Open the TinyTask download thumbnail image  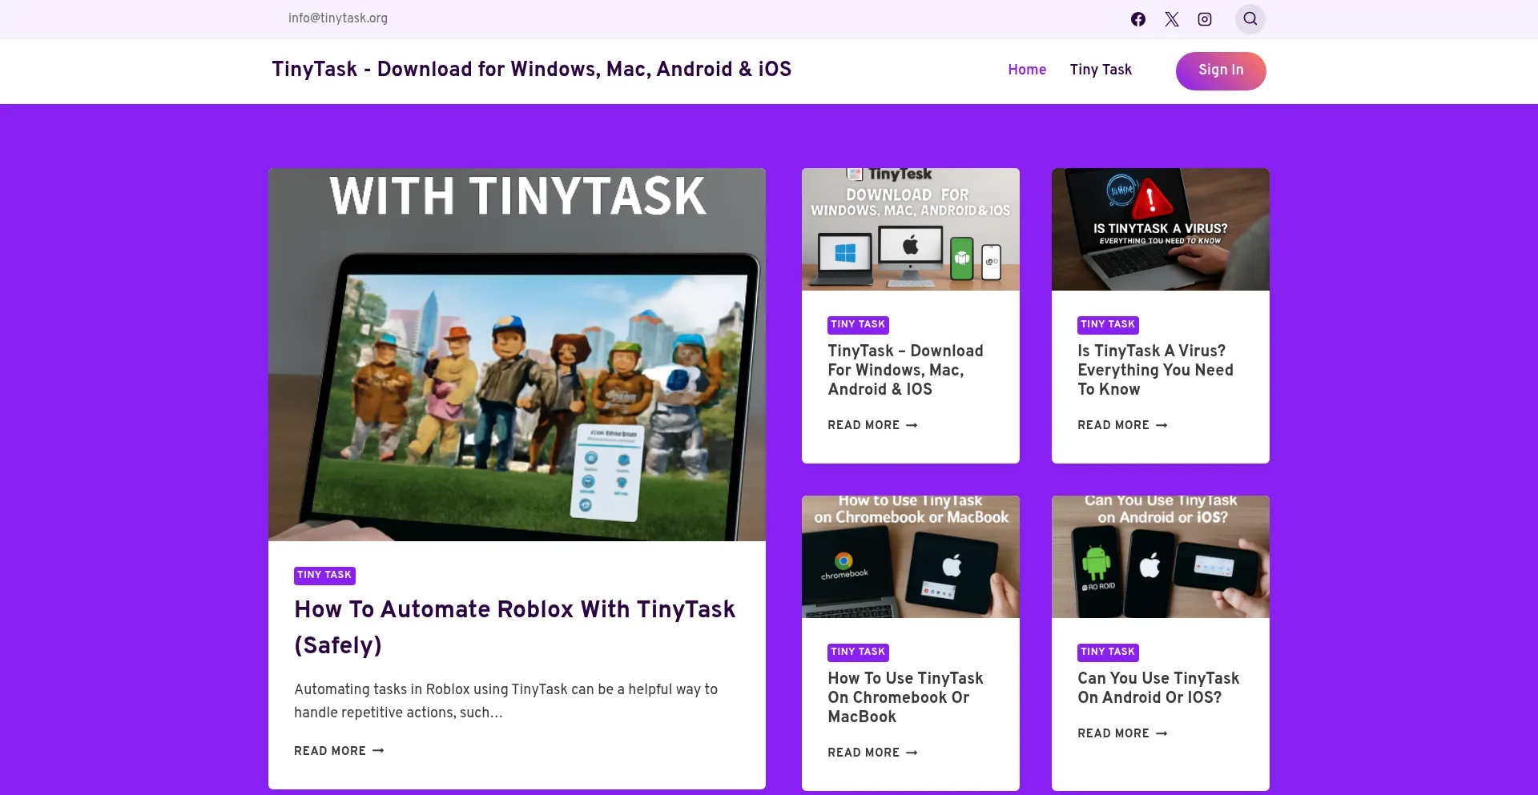click(x=910, y=229)
